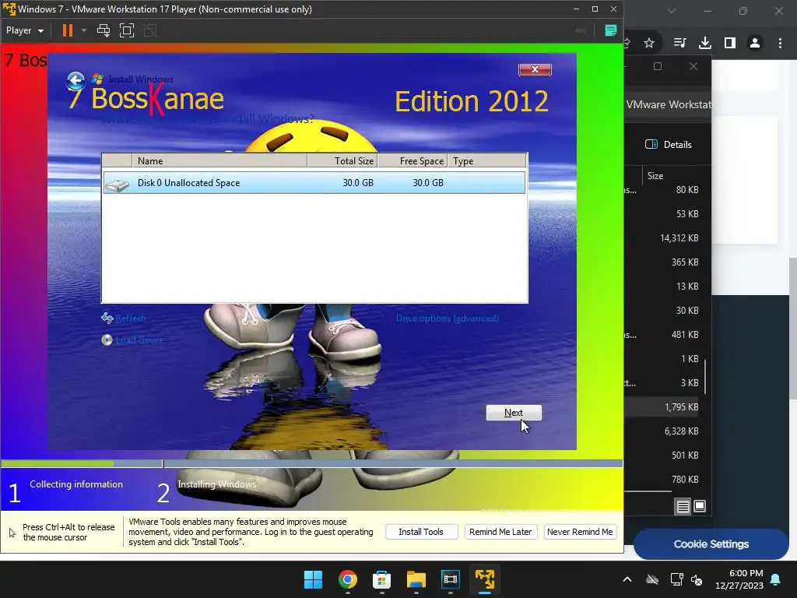Toggle VMware Unity mode icon
Viewport: 797px width, 598px height.
(150, 30)
